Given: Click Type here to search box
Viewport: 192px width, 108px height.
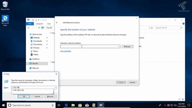Looking at the screenshot, I should [x=31, y=105].
